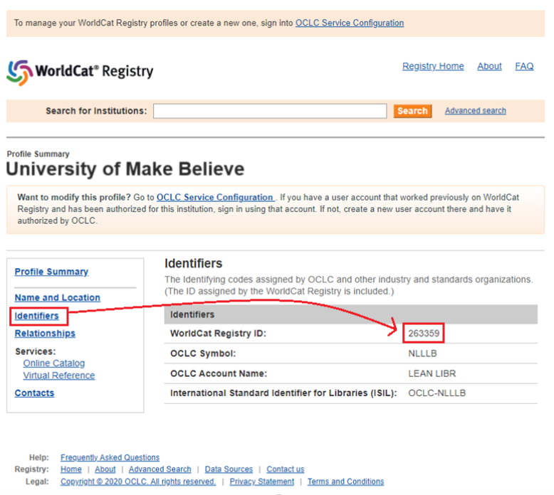This screenshot has width=554, height=495.
Task: Select Relationships in sidebar
Action: (x=45, y=334)
